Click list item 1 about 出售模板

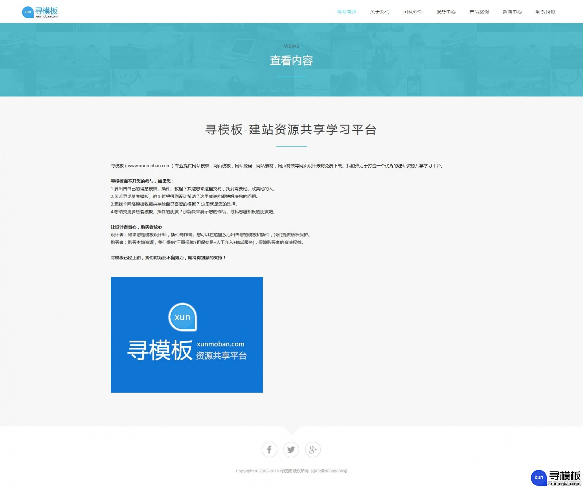[x=193, y=189]
